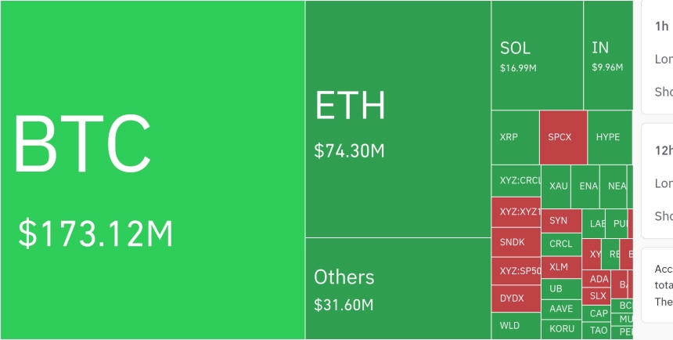Select the green WLD tile

tap(516, 326)
